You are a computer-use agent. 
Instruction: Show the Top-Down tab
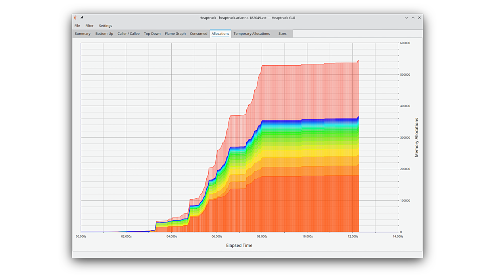tap(152, 34)
